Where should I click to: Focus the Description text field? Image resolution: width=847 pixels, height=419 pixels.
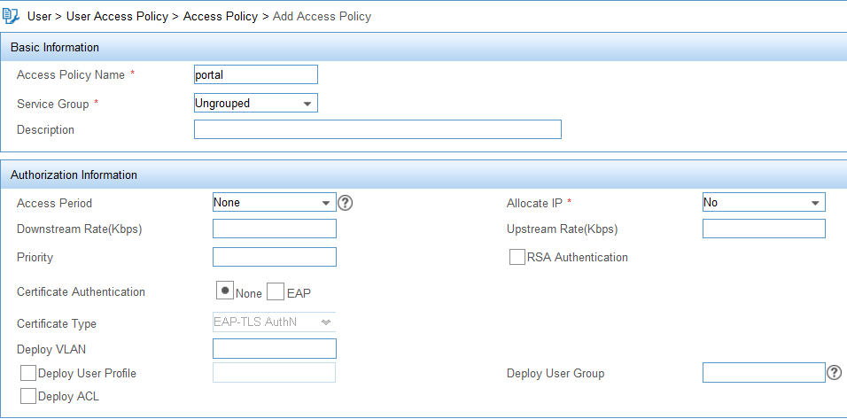[x=377, y=129]
